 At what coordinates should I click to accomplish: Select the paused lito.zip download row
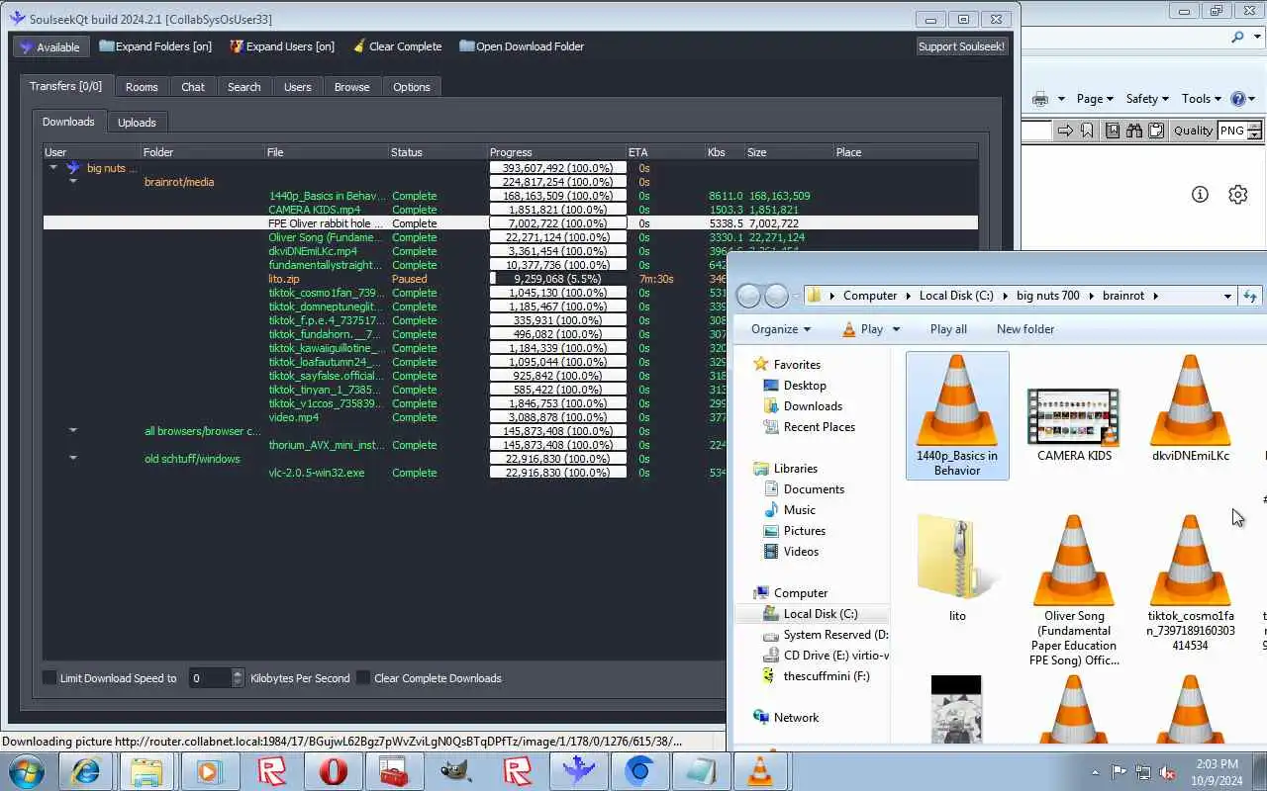click(x=384, y=279)
